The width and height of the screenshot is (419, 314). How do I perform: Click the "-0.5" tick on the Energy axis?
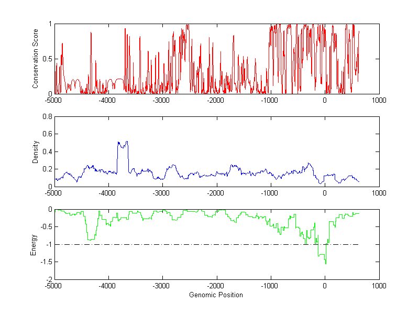click(45, 227)
